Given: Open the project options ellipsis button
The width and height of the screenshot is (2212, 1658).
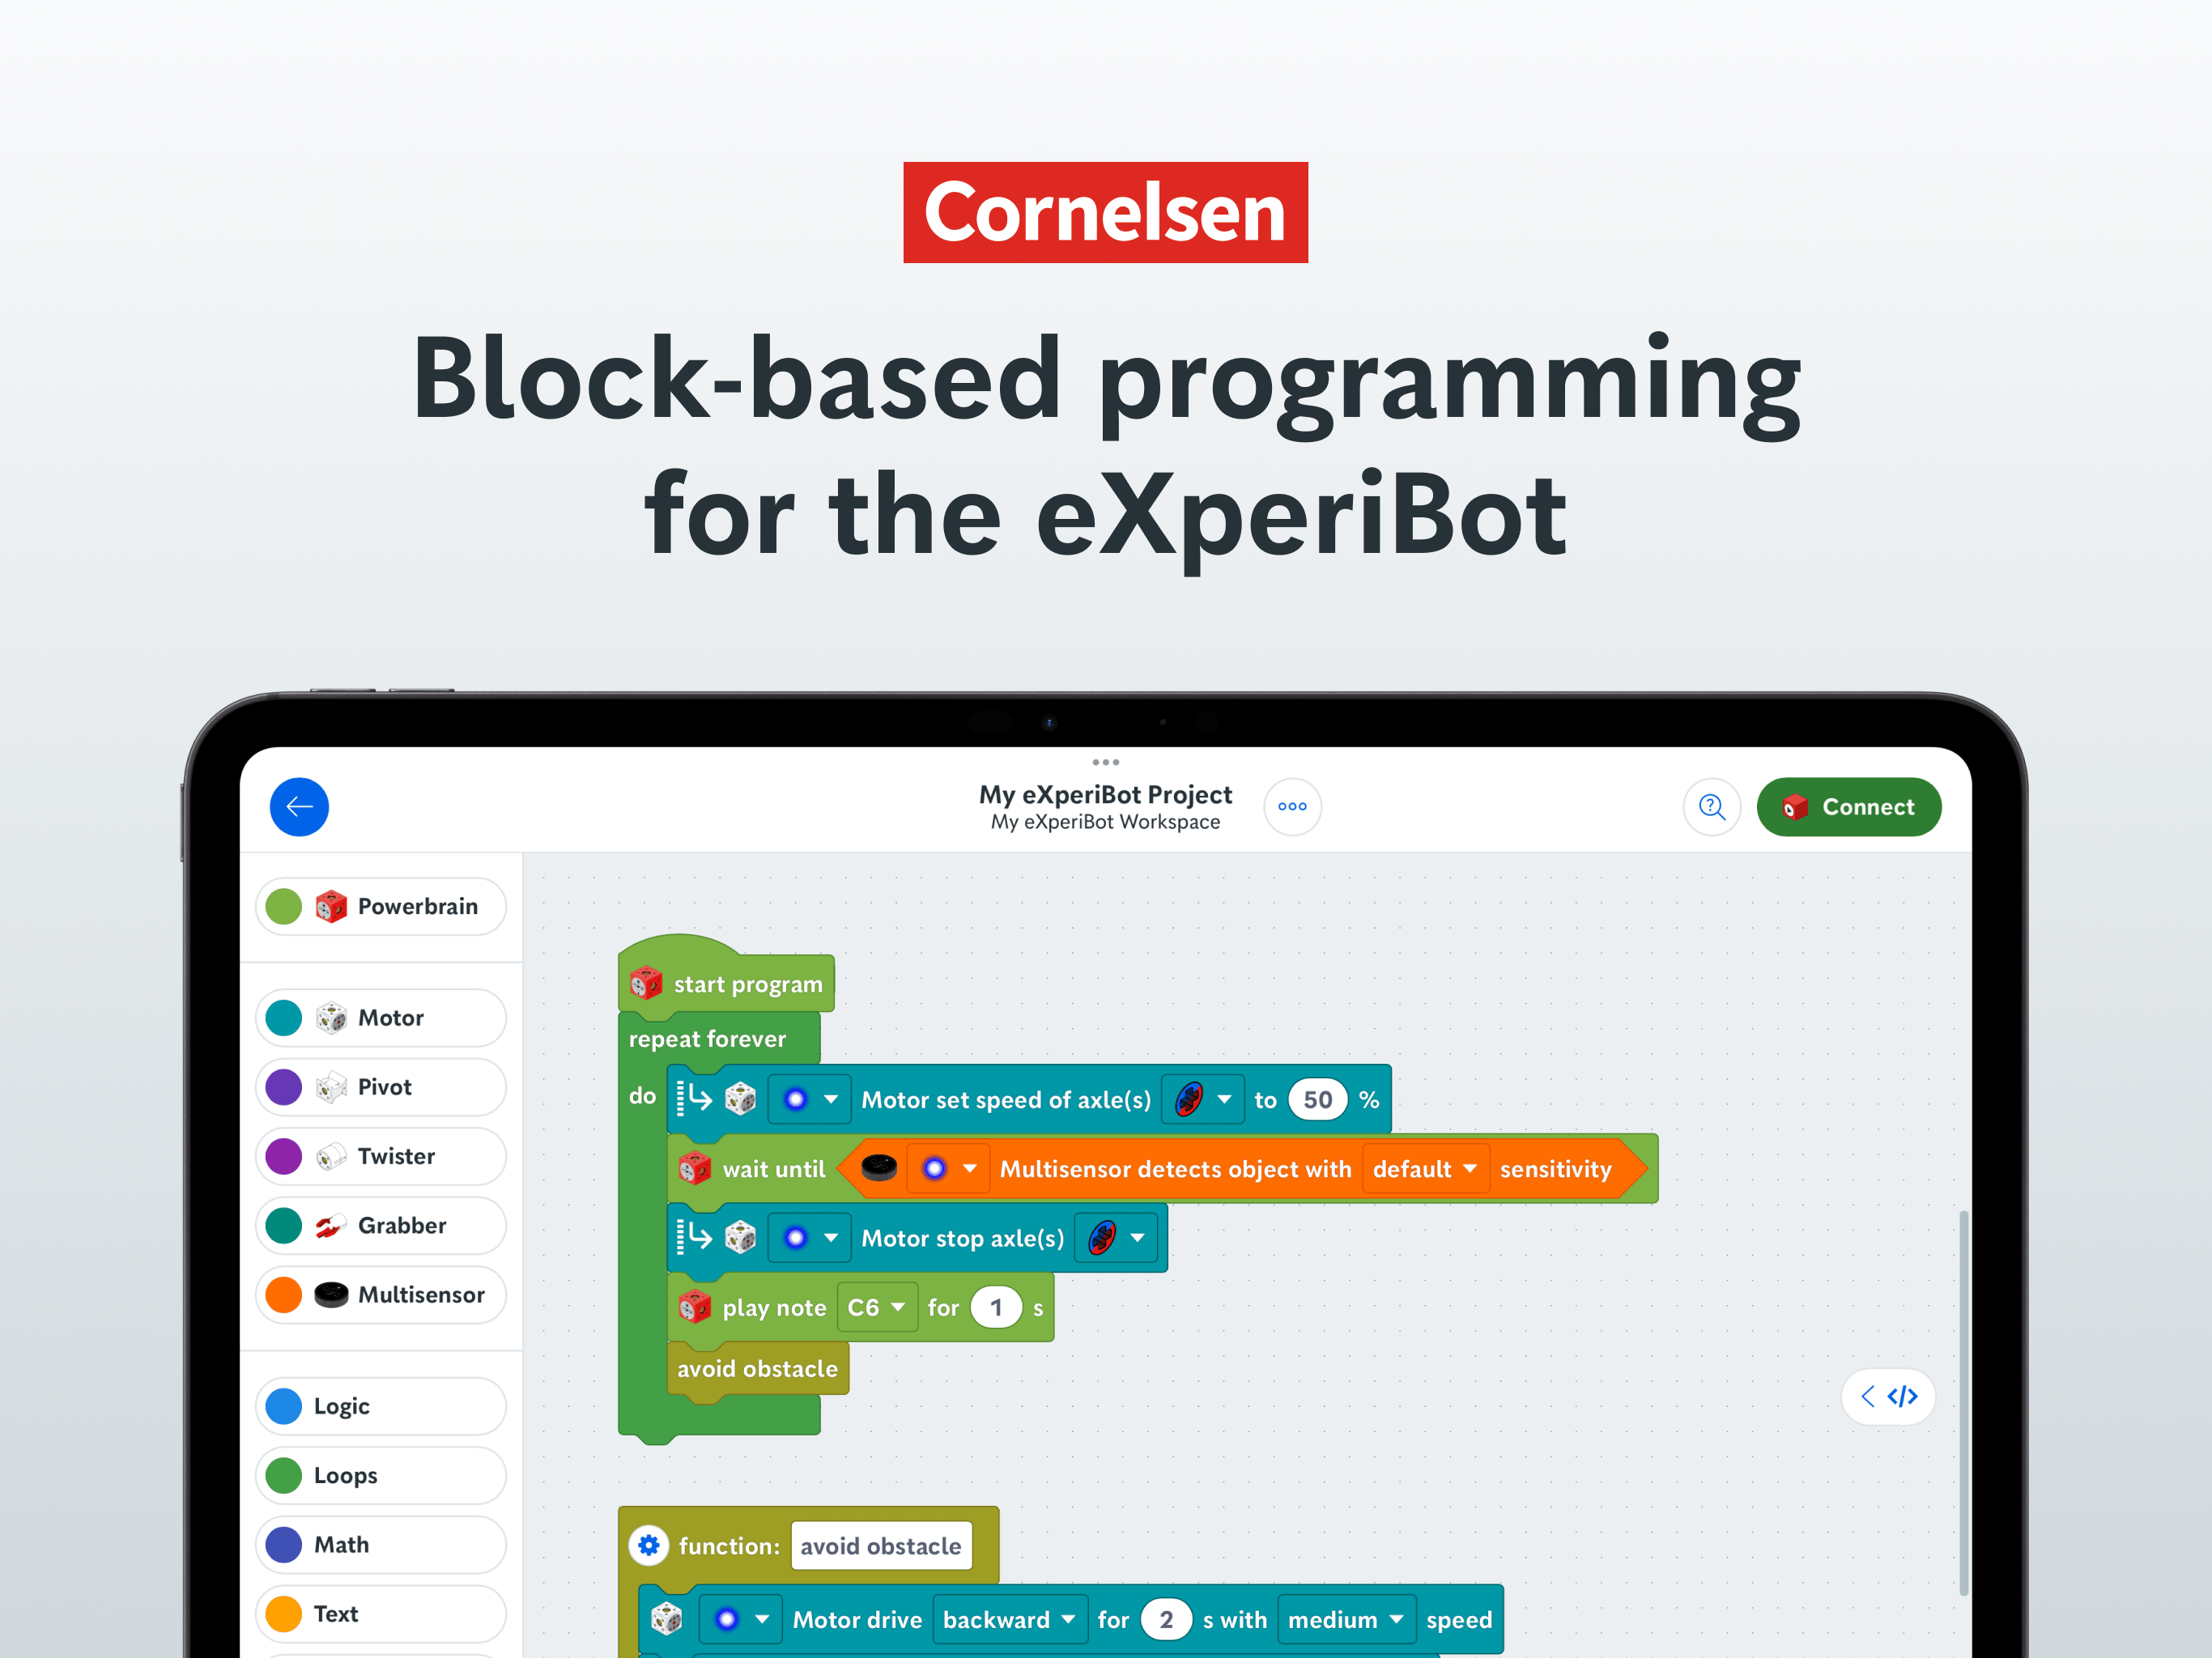Looking at the screenshot, I should 1292,807.
